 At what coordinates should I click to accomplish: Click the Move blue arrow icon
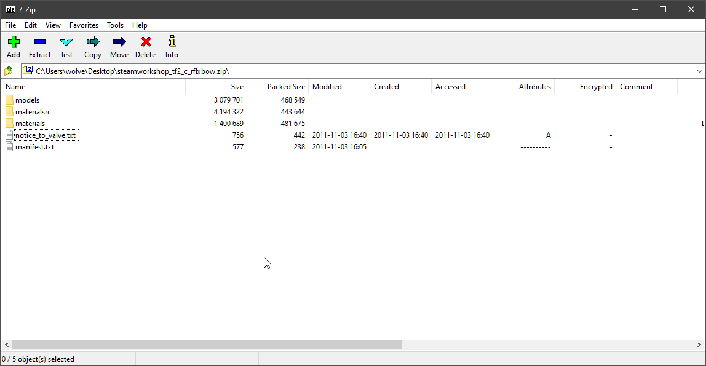[119, 42]
